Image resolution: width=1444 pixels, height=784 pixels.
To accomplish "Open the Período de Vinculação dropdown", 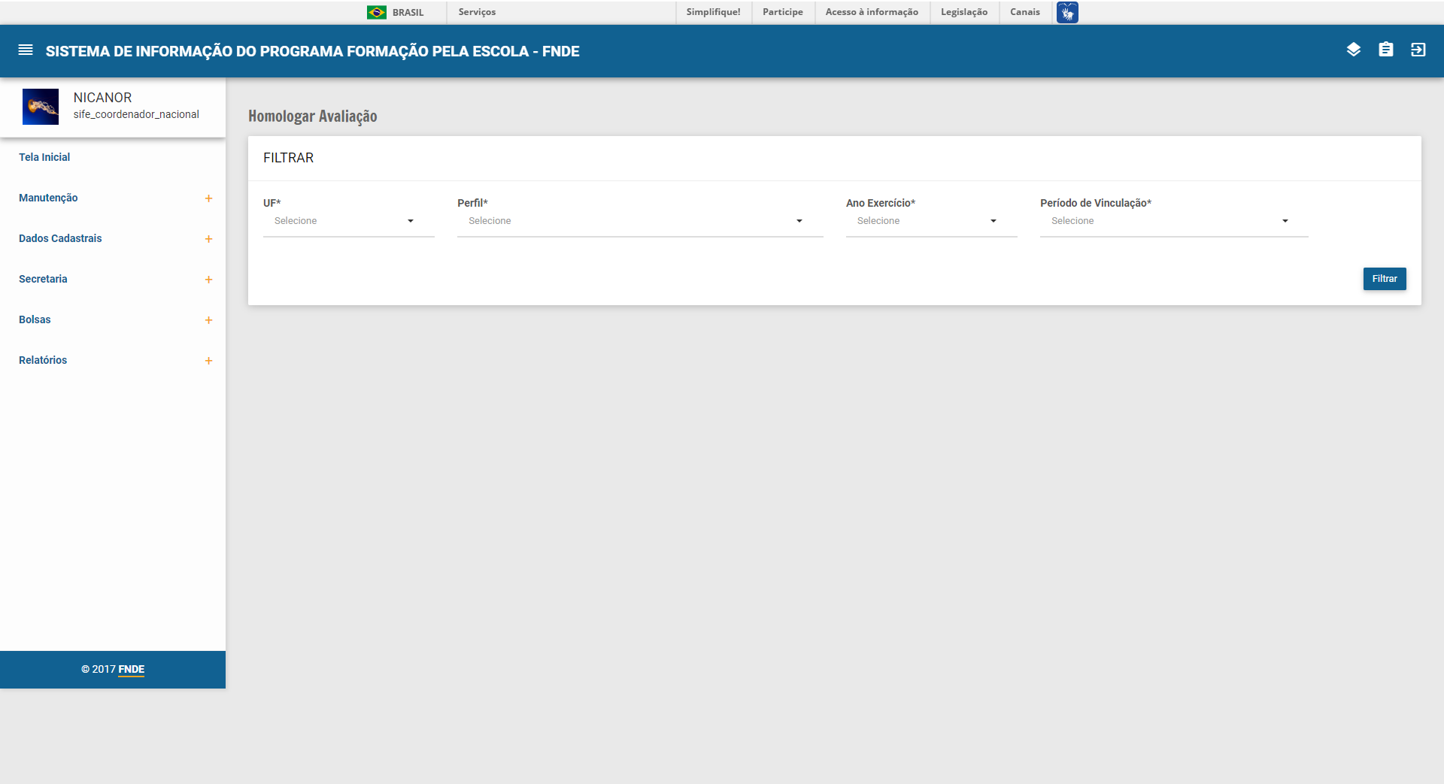I will pyautogui.click(x=1173, y=221).
